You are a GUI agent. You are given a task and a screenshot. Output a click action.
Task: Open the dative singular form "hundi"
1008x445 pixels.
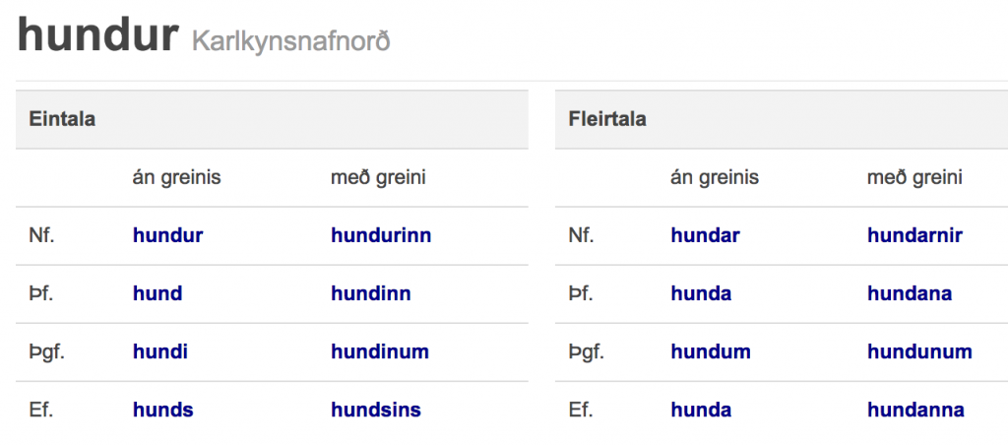pyautogui.click(x=160, y=352)
